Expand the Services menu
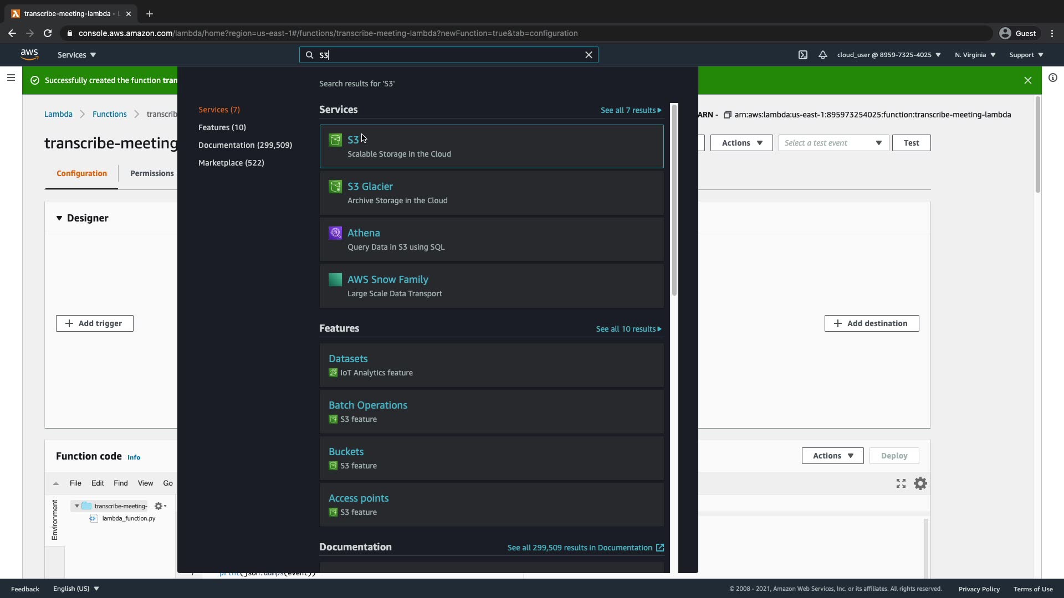This screenshot has width=1064, height=598. 76,55
